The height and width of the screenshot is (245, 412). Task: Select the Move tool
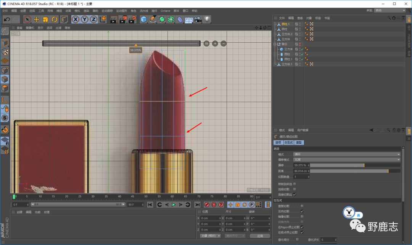pos(37,19)
